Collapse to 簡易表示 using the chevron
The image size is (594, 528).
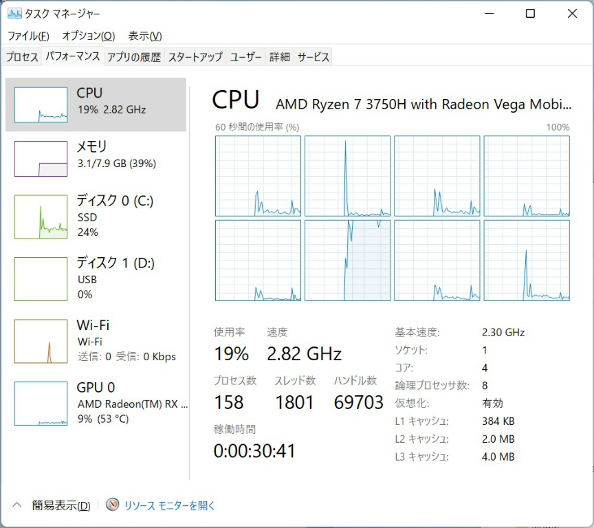tap(17, 505)
